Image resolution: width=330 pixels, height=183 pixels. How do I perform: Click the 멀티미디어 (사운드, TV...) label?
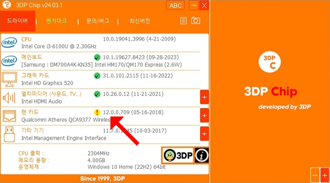coord(51,94)
